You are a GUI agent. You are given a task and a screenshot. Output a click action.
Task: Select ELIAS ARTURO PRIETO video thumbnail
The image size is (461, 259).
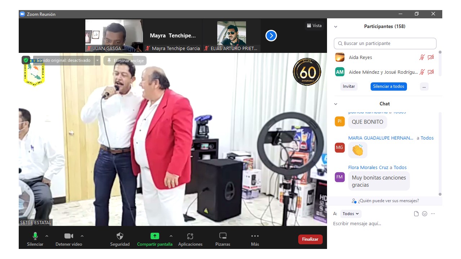pyautogui.click(x=232, y=36)
